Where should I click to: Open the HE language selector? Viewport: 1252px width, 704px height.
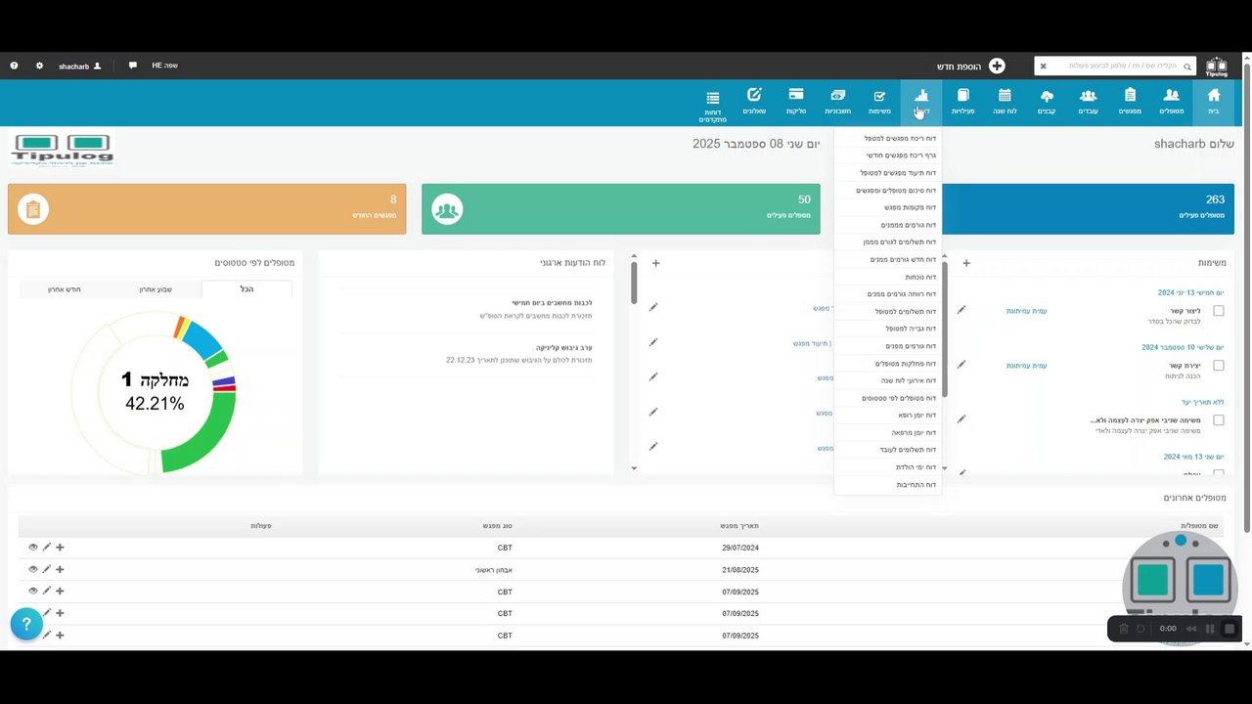164,66
